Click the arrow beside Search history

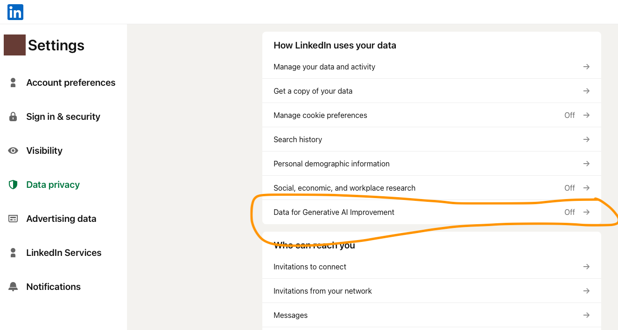coord(586,139)
